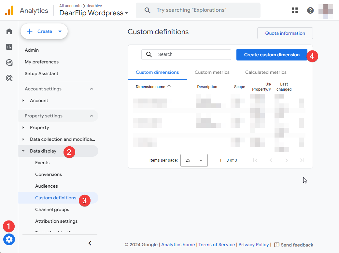The height and width of the screenshot is (253, 339).
Task: Open help via the question mark icon
Action: (x=310, y=10)
